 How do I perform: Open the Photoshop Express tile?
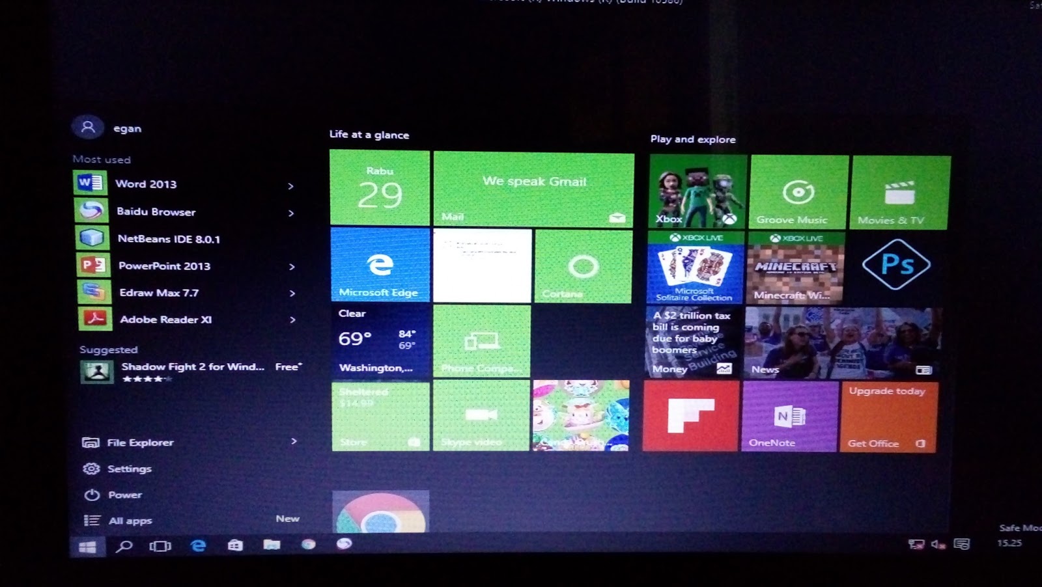point(896,265)
